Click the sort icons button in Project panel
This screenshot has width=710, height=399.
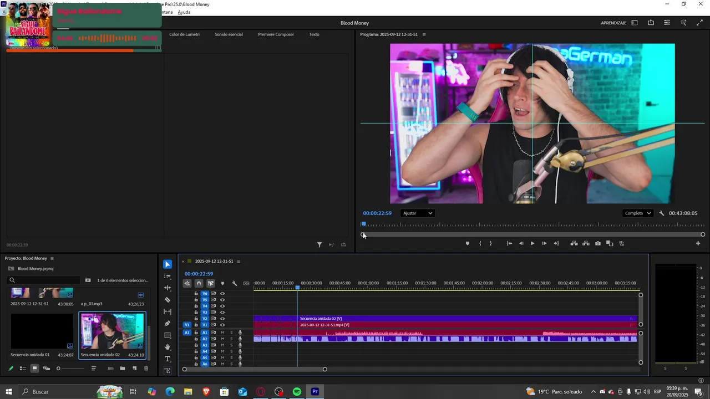[94, 369]
